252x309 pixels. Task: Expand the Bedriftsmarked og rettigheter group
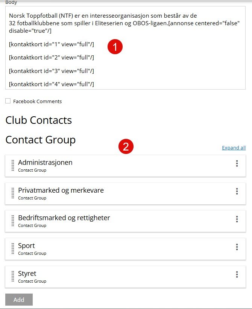(64, 218)
